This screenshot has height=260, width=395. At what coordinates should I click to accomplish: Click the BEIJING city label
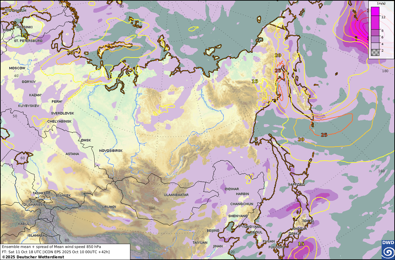[x=213, y=231]
